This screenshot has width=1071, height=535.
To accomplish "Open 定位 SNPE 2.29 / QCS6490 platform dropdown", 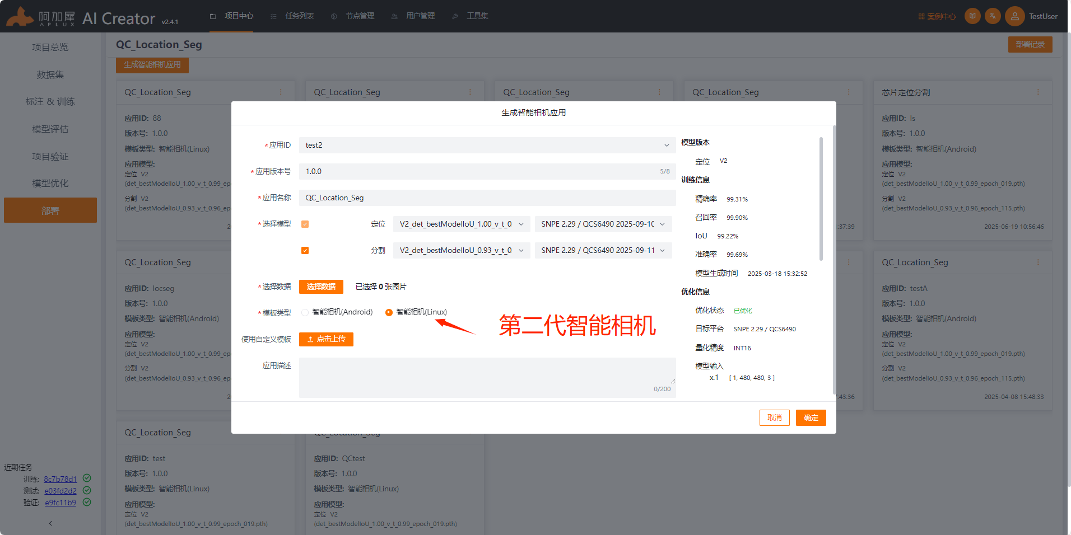I will pyautogui.click(x=603, y=224).
